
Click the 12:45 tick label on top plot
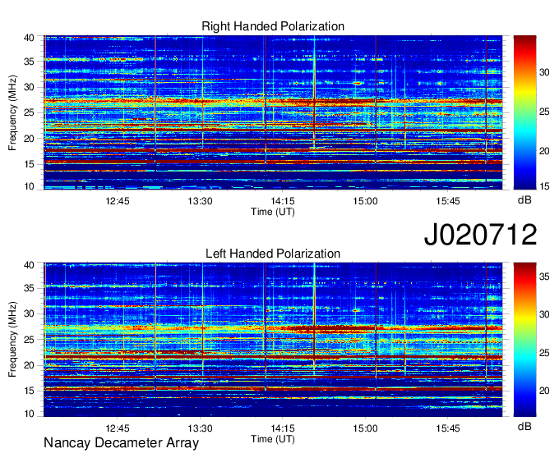pos(118,201)
